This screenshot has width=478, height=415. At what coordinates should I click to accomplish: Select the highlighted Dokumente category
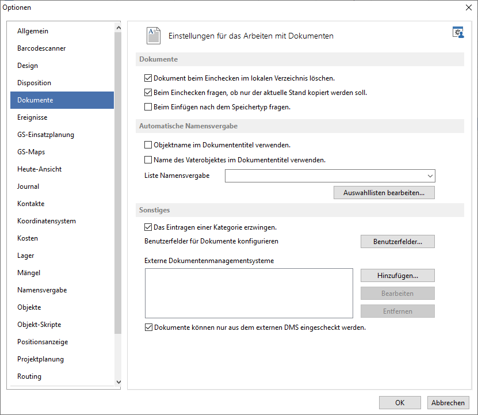pyautogui.click(x=62, y=100)
